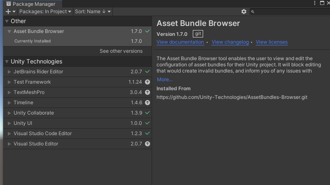
Task: Select the JetBrains Rider Editor package
Action: [x=77, y=72]
